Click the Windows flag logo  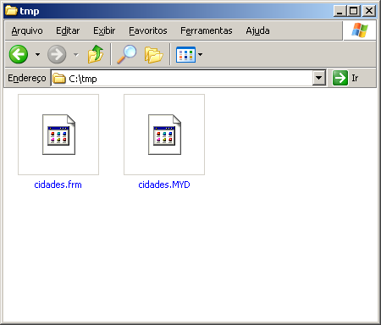(360, 30)
